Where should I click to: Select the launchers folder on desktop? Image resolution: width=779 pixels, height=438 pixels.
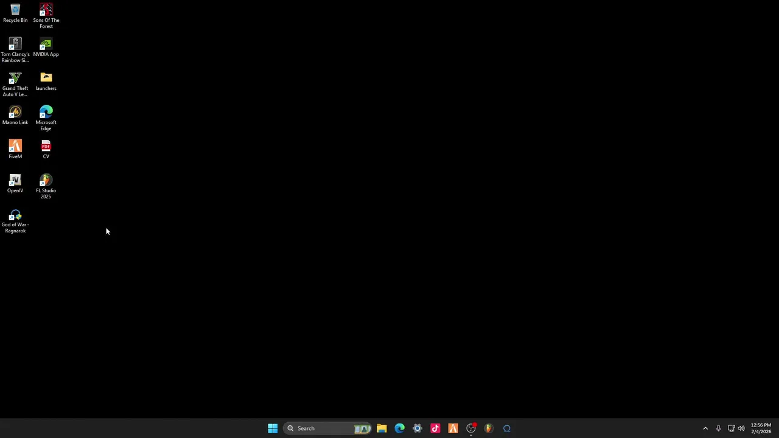click(x=46, y=82)
